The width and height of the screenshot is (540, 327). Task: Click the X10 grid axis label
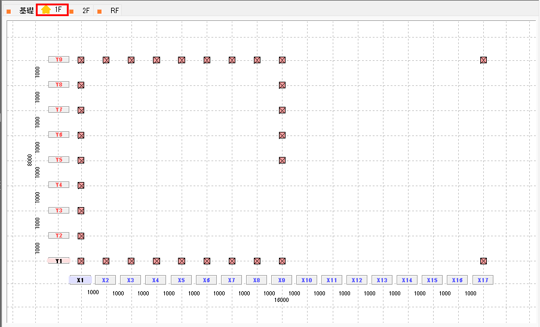pos(306,280)
